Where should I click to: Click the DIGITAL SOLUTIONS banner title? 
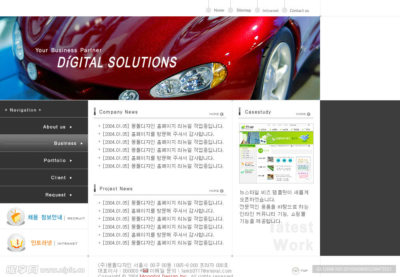(x=117, y=62)
